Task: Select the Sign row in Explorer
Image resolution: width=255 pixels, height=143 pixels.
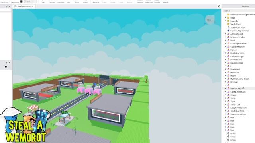Action: tap(239, 101)
